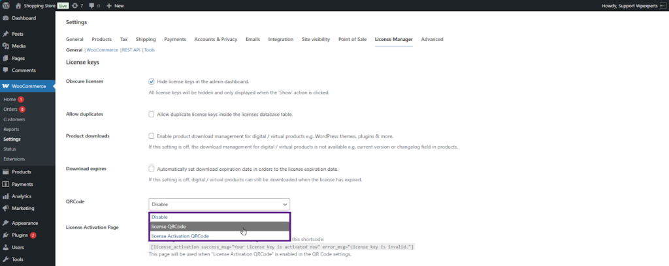Click the Products box icon in sidebar
The image size is (669, 266).
pyautogui.click(x=6, y=172)
